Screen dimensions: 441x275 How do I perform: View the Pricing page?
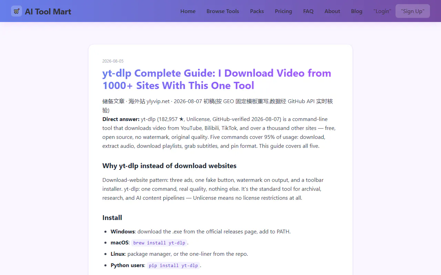284,11
